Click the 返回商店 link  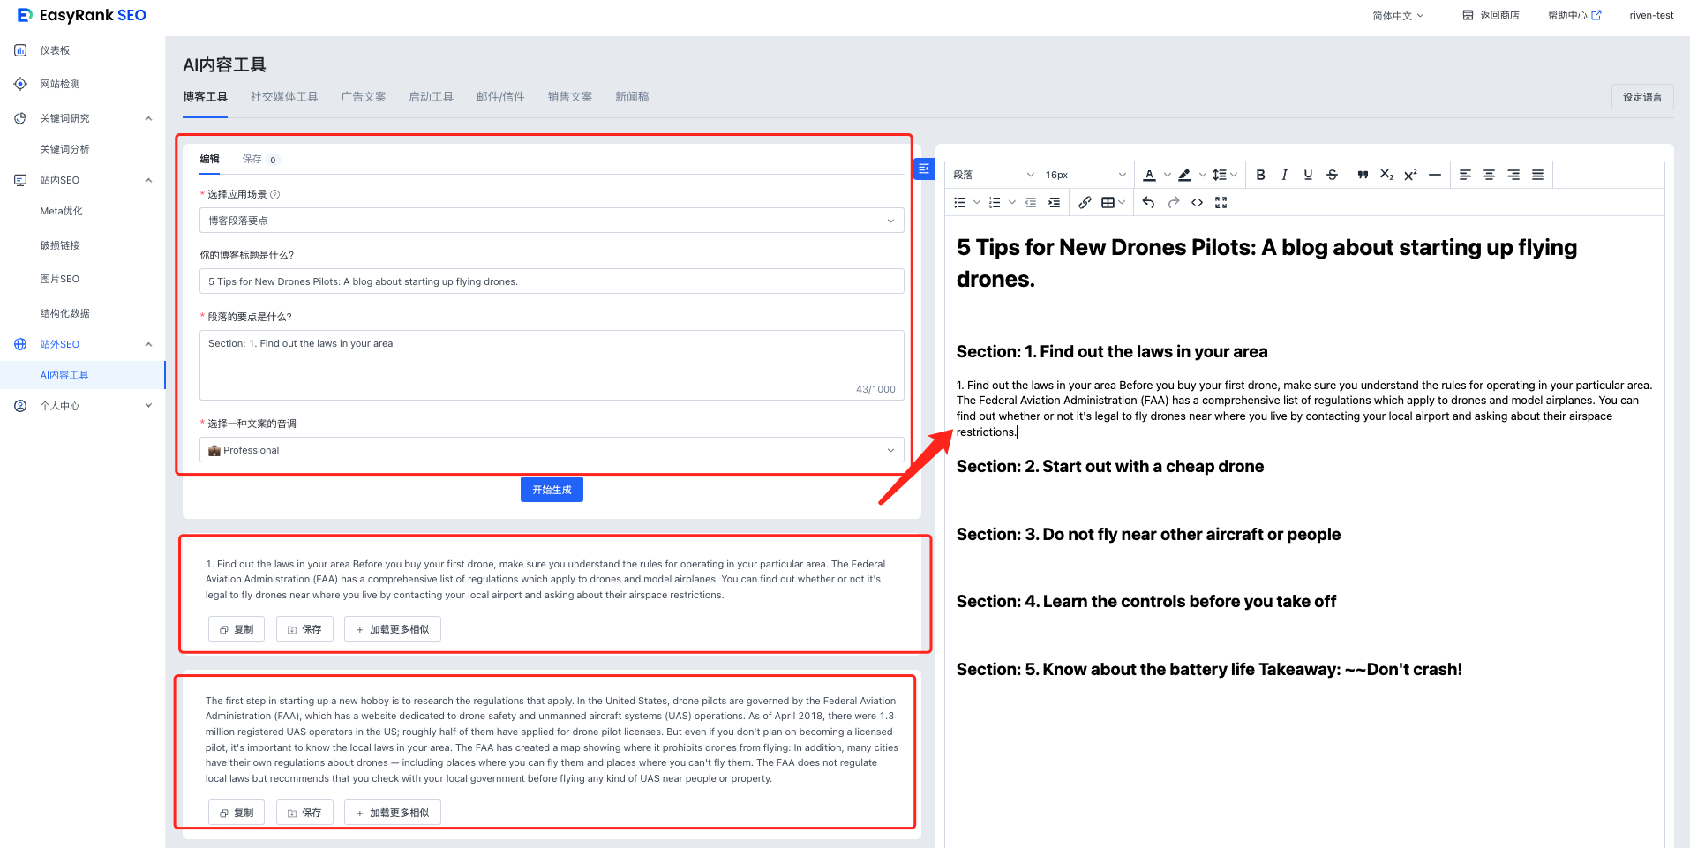1491,15
